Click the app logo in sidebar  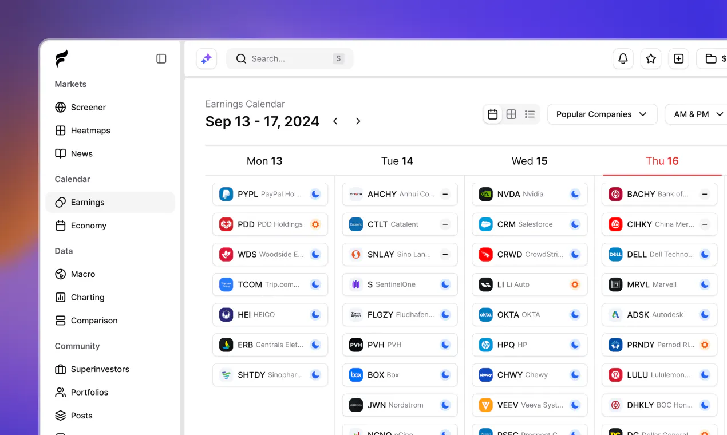(x=61, y=58)
